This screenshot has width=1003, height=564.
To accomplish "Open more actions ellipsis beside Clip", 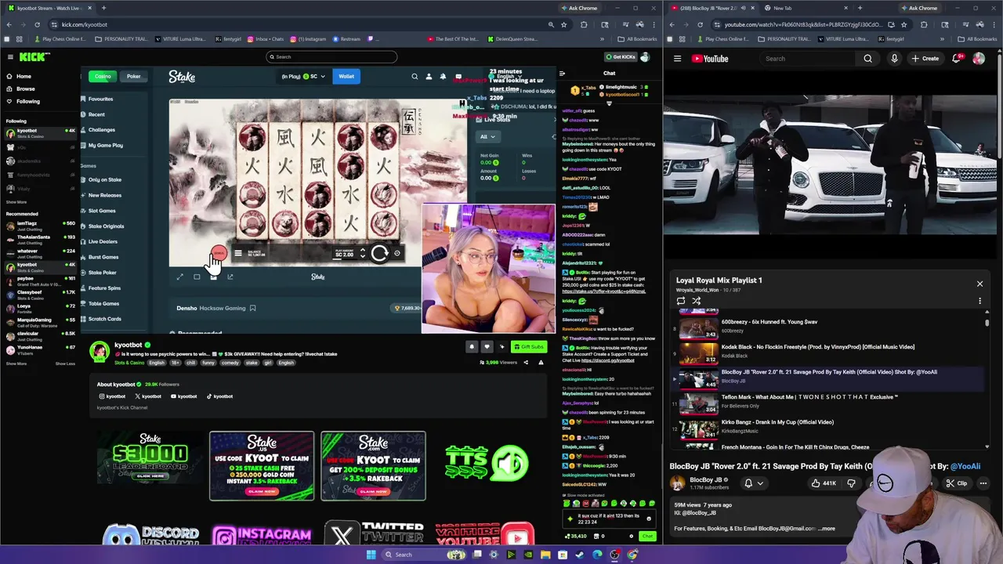I will tap(983, 483).
